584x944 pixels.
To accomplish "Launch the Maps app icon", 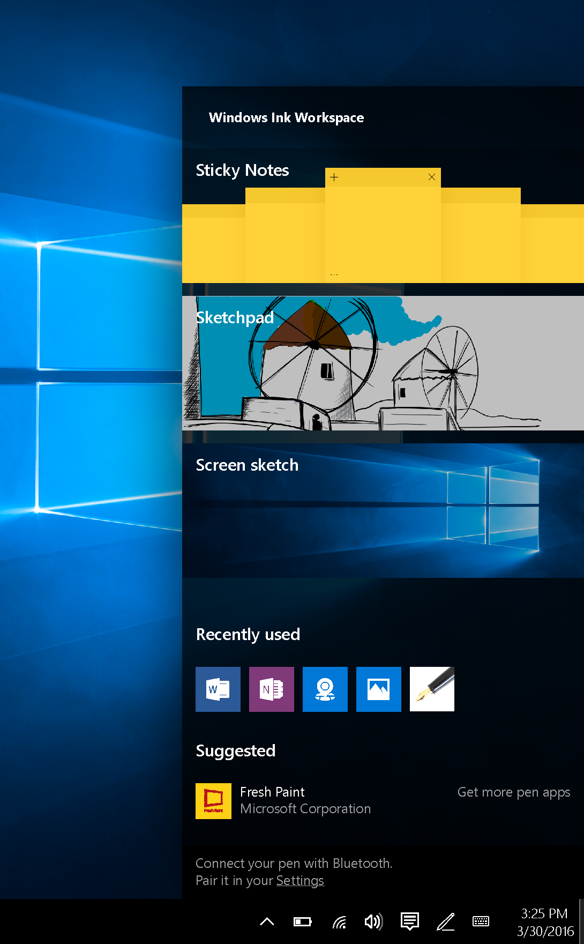I will [325, 689].
